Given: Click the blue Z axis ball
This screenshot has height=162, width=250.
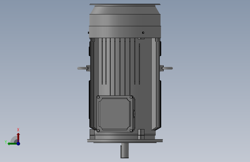Looking at the screenshot, I should click(18, 144).
